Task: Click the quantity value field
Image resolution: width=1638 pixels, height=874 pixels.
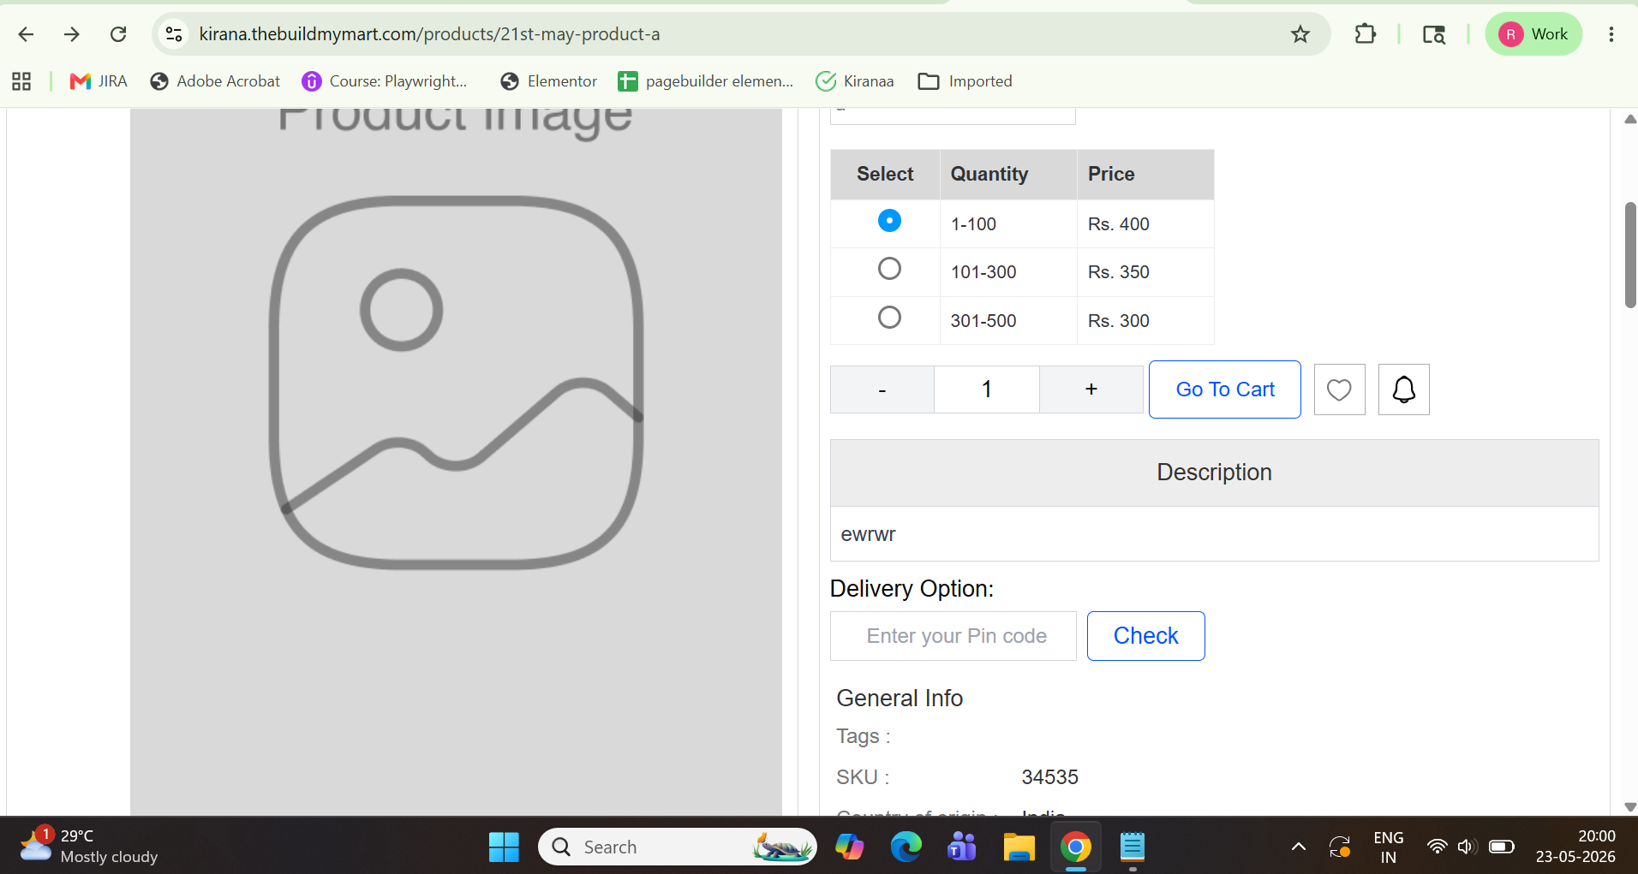Action: (x=987, y=389)
